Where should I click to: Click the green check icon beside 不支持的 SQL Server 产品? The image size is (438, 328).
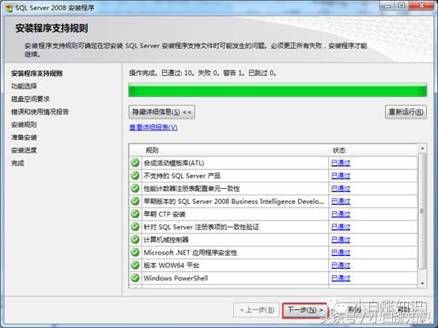135,175
